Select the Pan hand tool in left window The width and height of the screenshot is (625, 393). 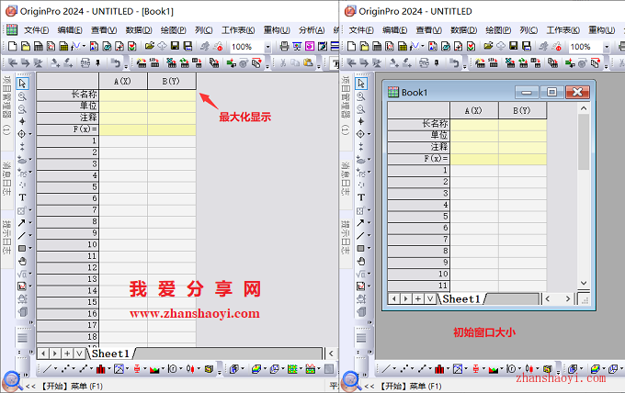(22, 261)
